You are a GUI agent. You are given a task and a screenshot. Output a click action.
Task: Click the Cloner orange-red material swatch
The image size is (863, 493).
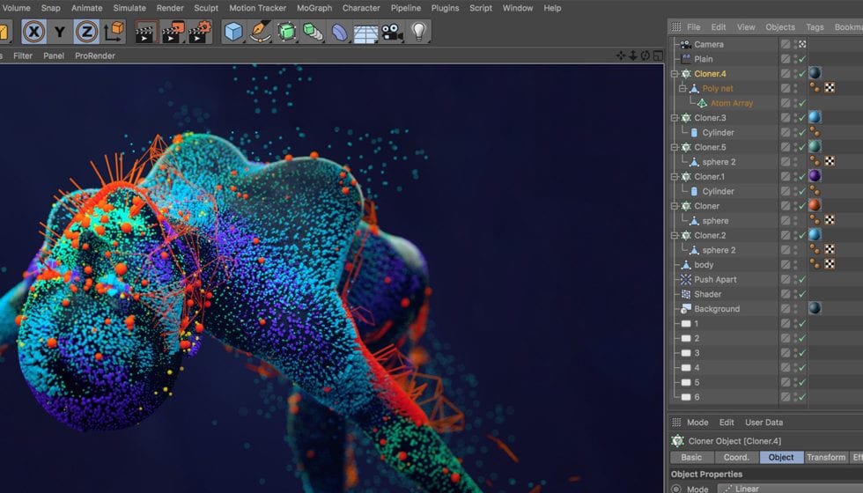click(x=815, y=205)
